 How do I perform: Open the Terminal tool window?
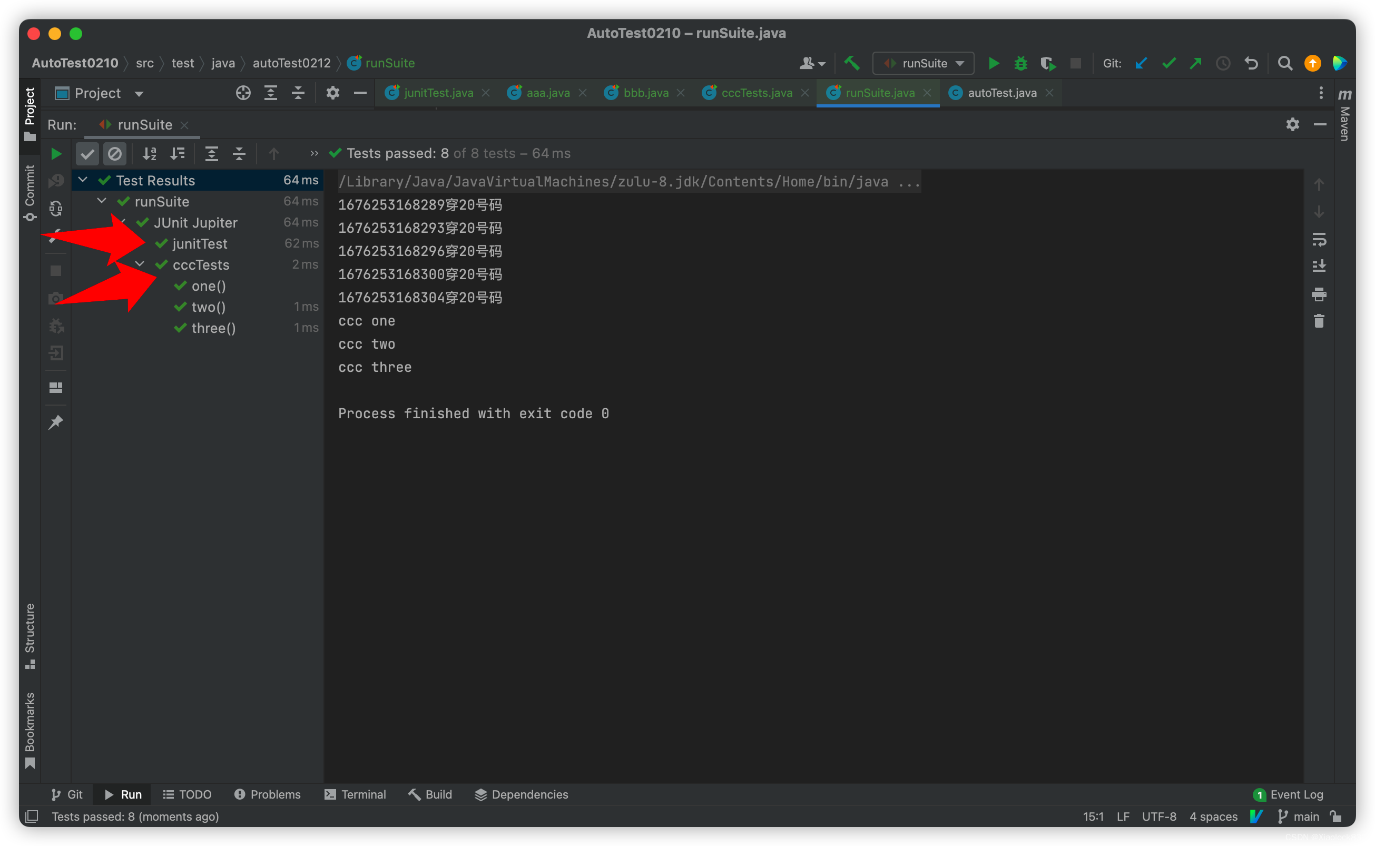tap(355, 794)
